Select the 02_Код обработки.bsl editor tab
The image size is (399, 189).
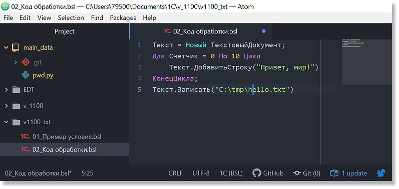pos(201,31)
